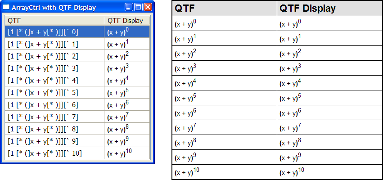Click the (x + y) power 6 cell in the ArrayCtrl window

[x=118, y=105]
